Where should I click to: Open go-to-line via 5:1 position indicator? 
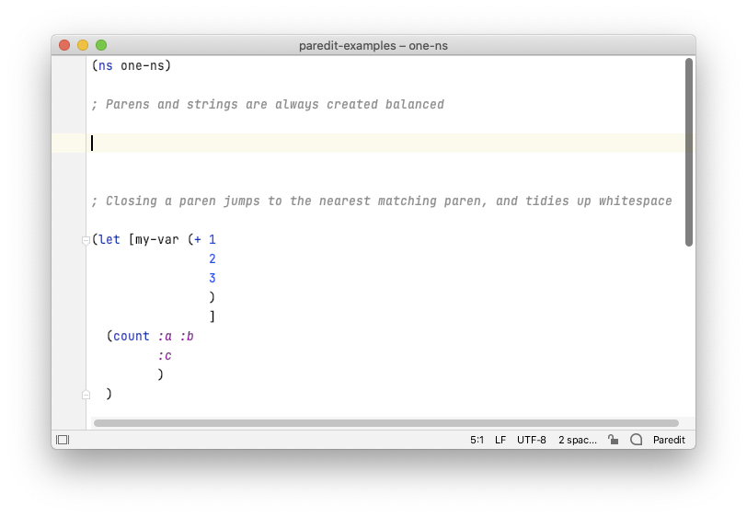477,440
